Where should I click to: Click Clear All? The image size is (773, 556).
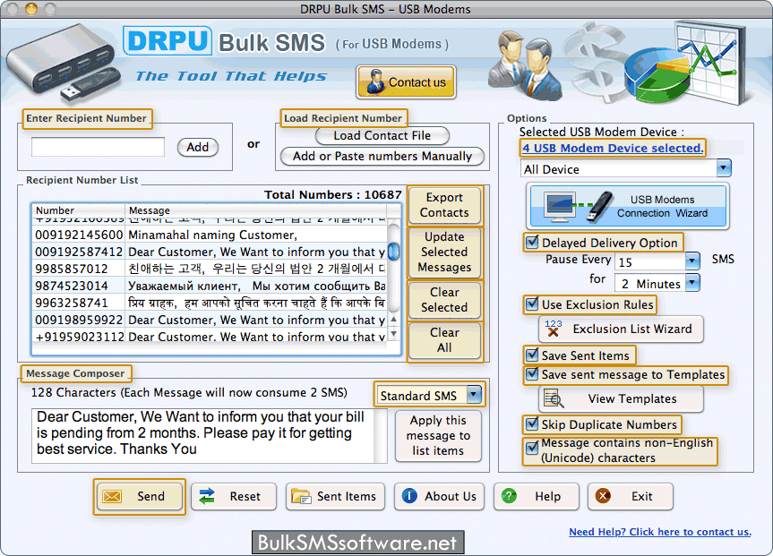[444, 340]
